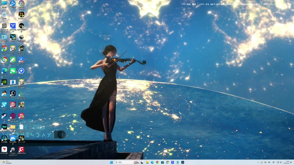This screenshot has width=294, height=165.
Task: Select the blue-ringed white circle app shortcut
Action: pos(21,71)
